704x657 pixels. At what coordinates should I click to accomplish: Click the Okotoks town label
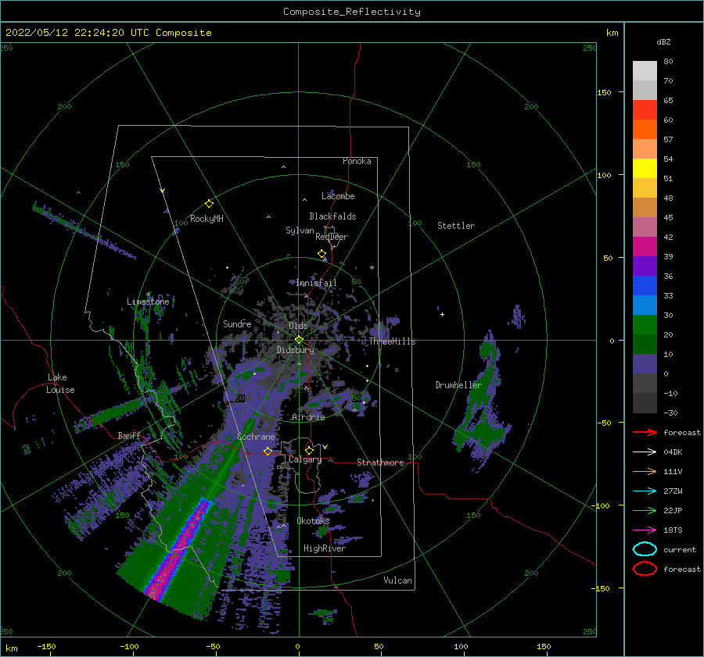coord(313,520)
